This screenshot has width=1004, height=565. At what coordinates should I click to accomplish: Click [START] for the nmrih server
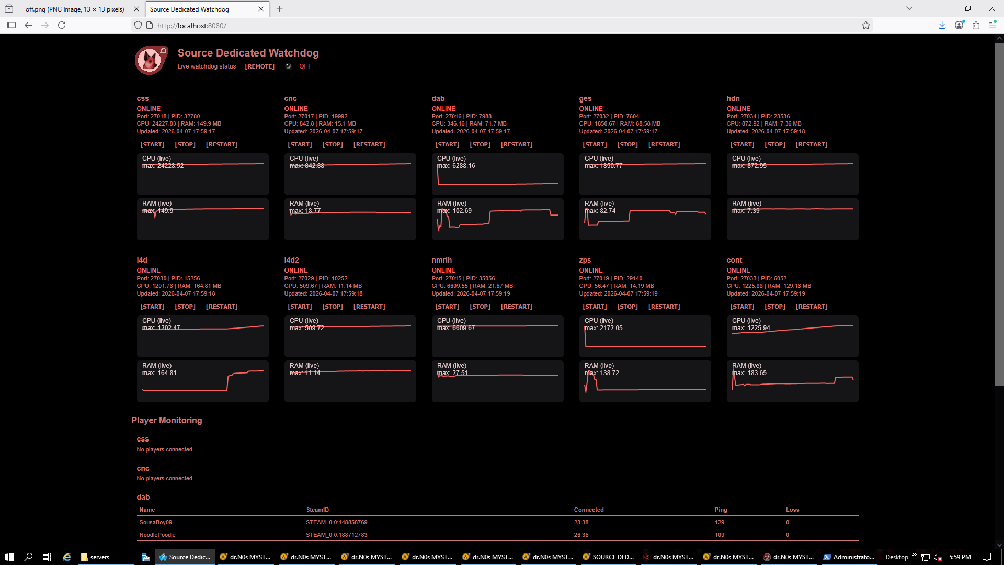[x=447, y=307]
